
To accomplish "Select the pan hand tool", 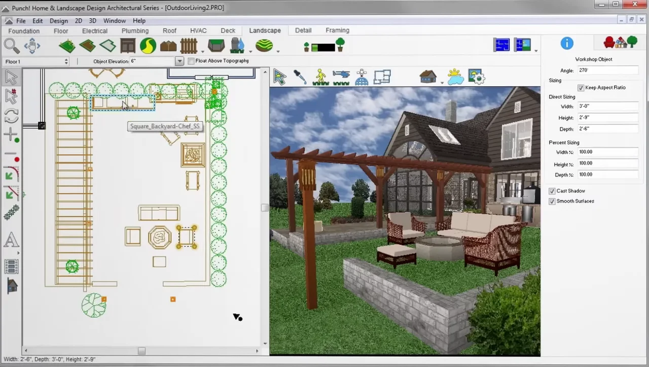I will point(32,46).
